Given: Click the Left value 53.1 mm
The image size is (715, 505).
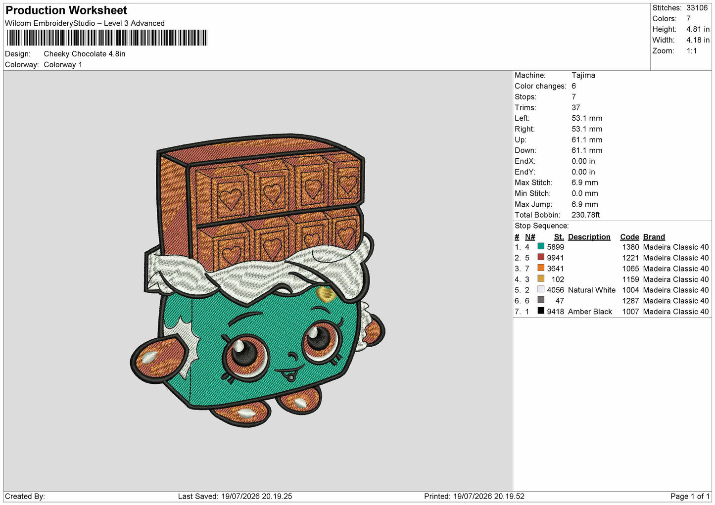Looking at the screenshot, I should pos(587,118).
